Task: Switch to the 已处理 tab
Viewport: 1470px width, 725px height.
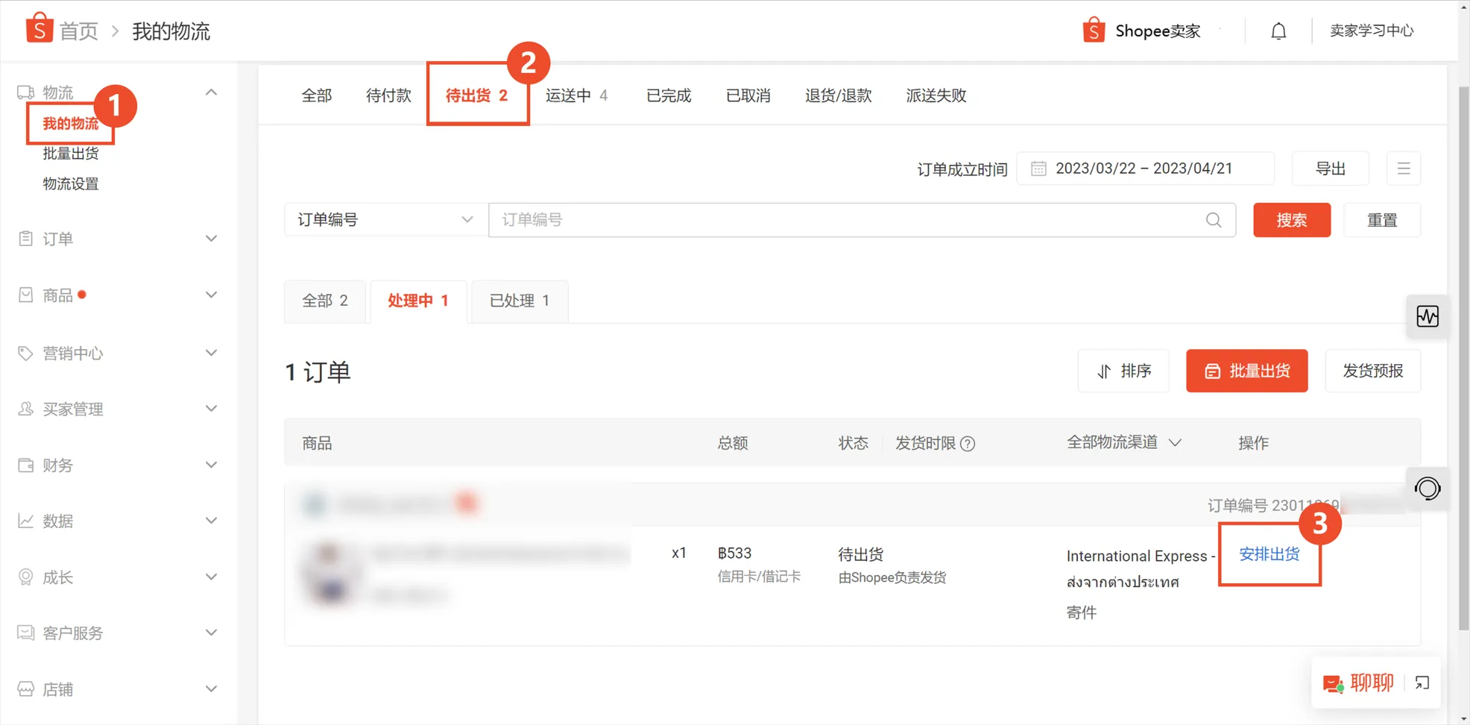Action: point(519,301)
